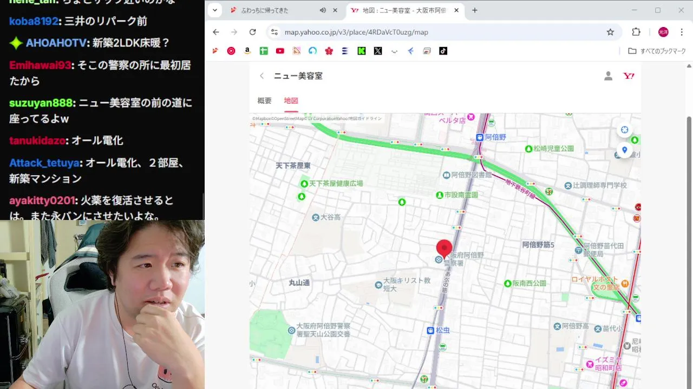The image size is (693, 389).
Task: Open the blue circular arrow bookmark
Action: click(312, 51)
